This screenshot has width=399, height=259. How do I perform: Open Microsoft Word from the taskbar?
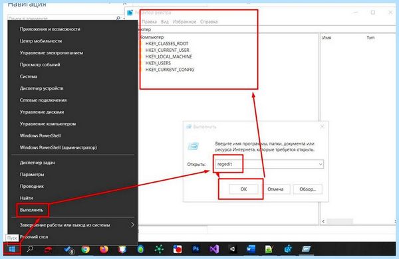pyautogui.click(x=251, y=249)
